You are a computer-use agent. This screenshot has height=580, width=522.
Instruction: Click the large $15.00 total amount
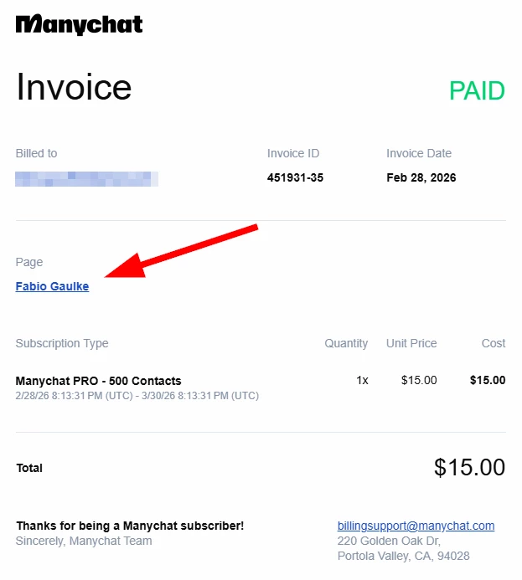[469, 467]
